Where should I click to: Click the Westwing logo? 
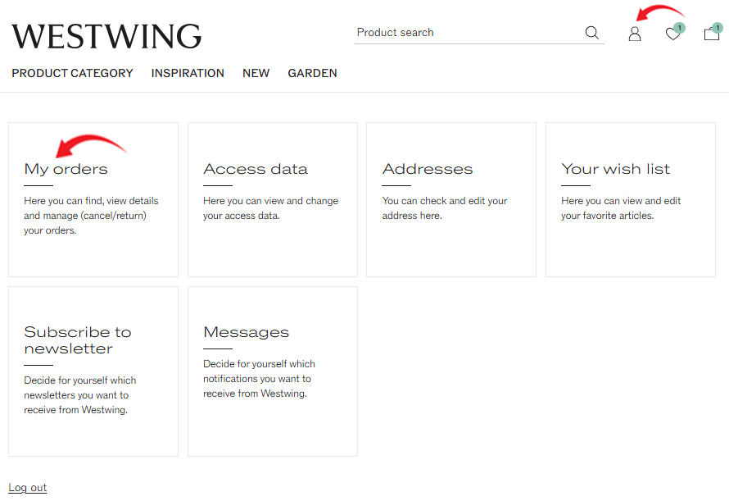click(106, 36)
